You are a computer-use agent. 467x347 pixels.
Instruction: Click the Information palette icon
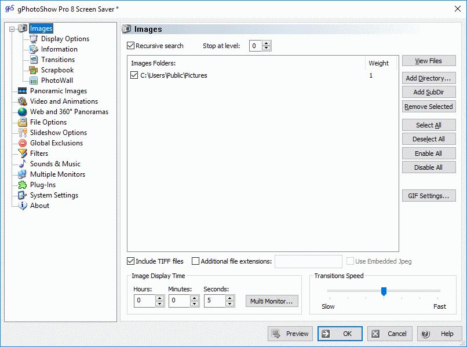pyautogui.click(x=34, y=49)
